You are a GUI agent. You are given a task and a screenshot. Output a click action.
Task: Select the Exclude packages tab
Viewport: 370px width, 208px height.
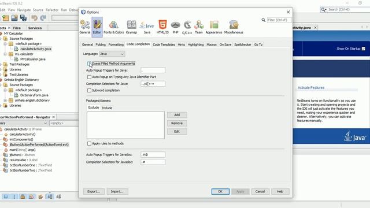94,107
